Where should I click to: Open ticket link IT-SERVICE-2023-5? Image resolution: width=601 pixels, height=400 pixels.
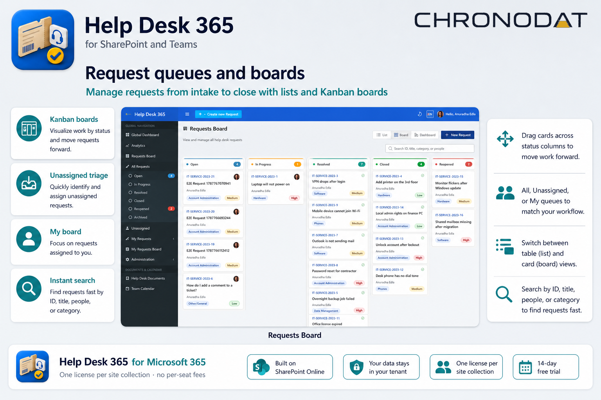coord(325,293)
